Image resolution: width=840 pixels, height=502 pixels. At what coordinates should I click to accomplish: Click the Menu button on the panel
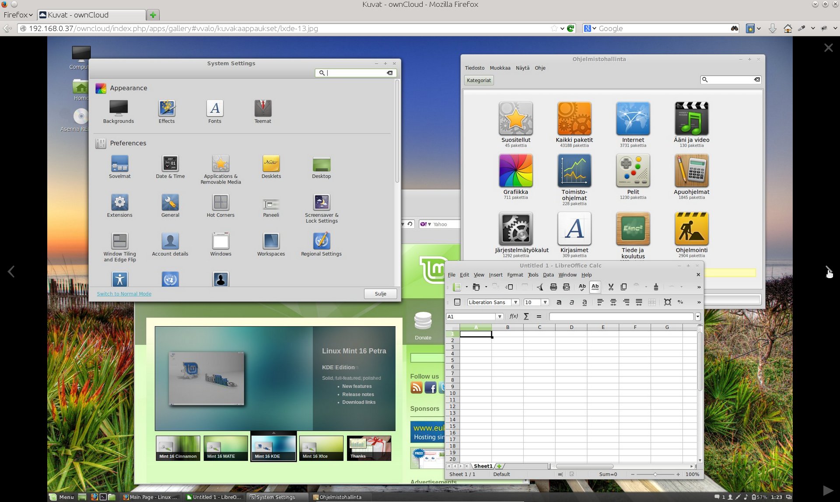[x=62, y=497]
